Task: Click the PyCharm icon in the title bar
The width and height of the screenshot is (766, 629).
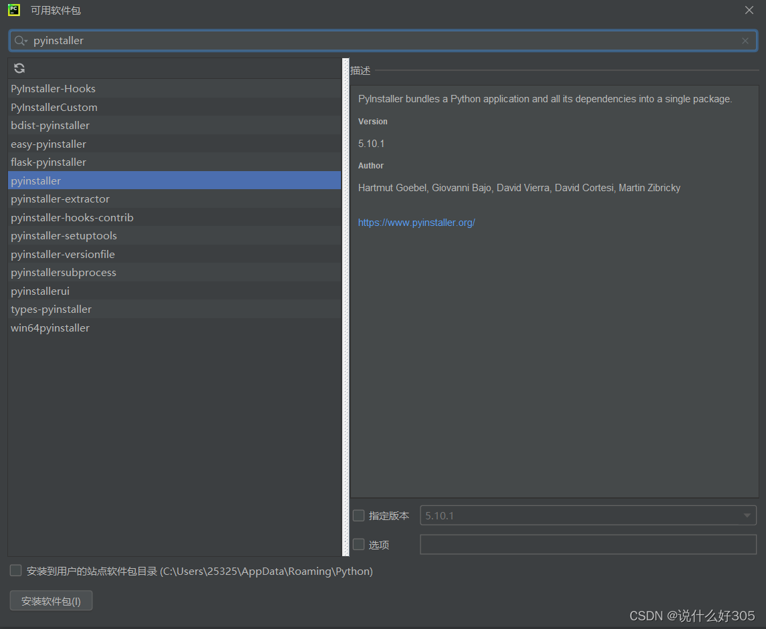Action: (13, 10)
